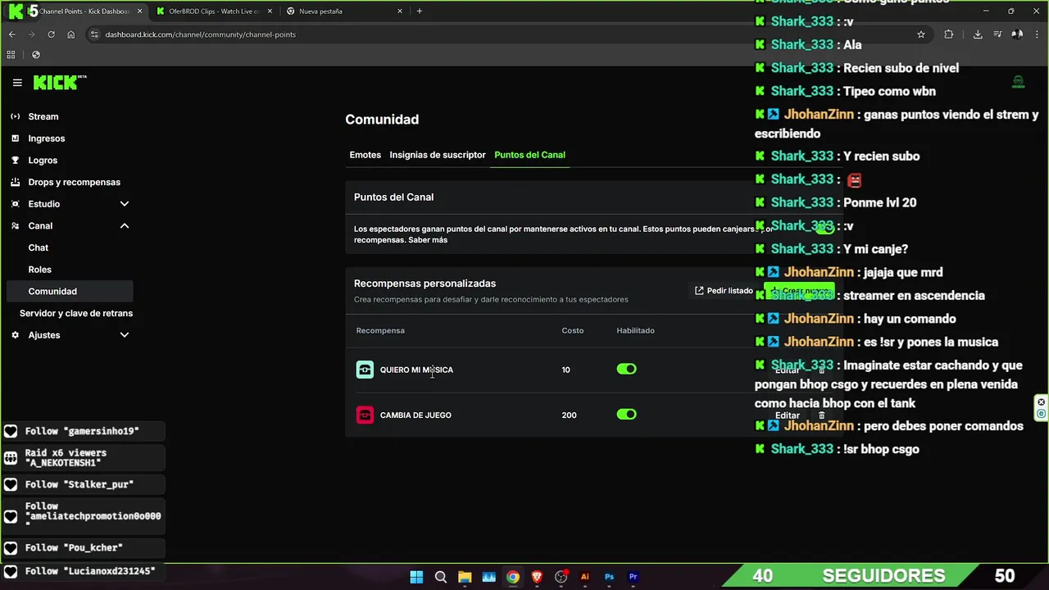
Task: Open Stream section in the sidebar
Action: pos(43,116)
